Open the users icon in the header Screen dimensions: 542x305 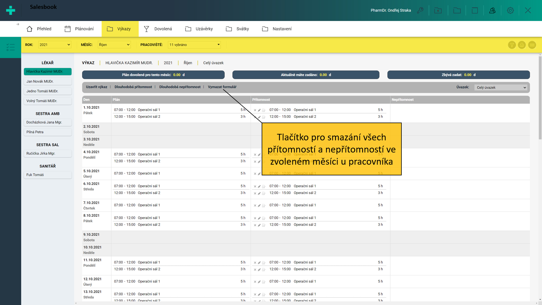click(492, 10)
